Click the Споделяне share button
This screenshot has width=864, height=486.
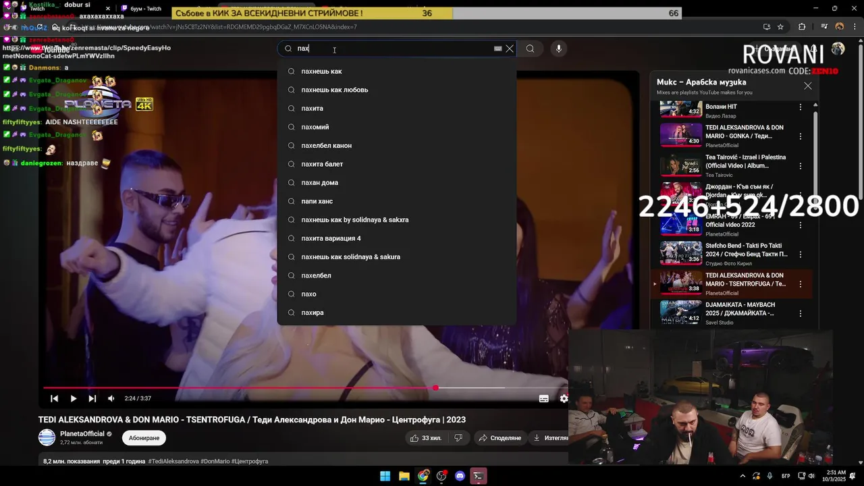500,438
